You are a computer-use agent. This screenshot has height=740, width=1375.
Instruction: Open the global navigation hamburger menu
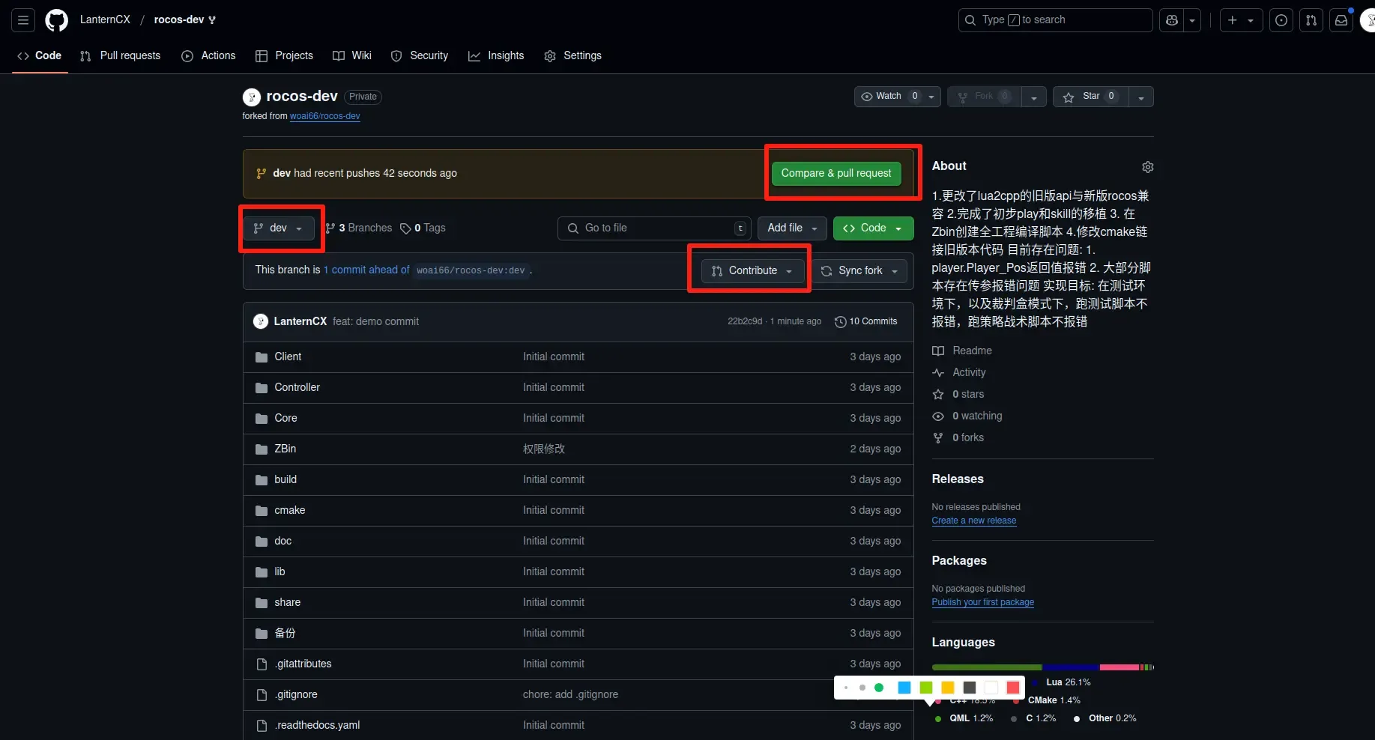(23, 20)
